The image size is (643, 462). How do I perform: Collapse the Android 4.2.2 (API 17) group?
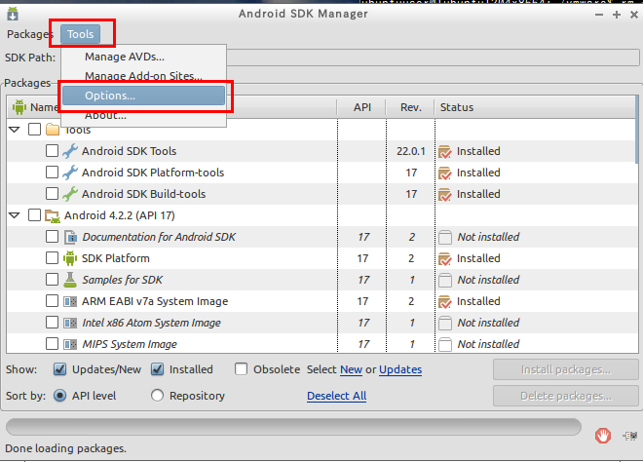point(15,215)
